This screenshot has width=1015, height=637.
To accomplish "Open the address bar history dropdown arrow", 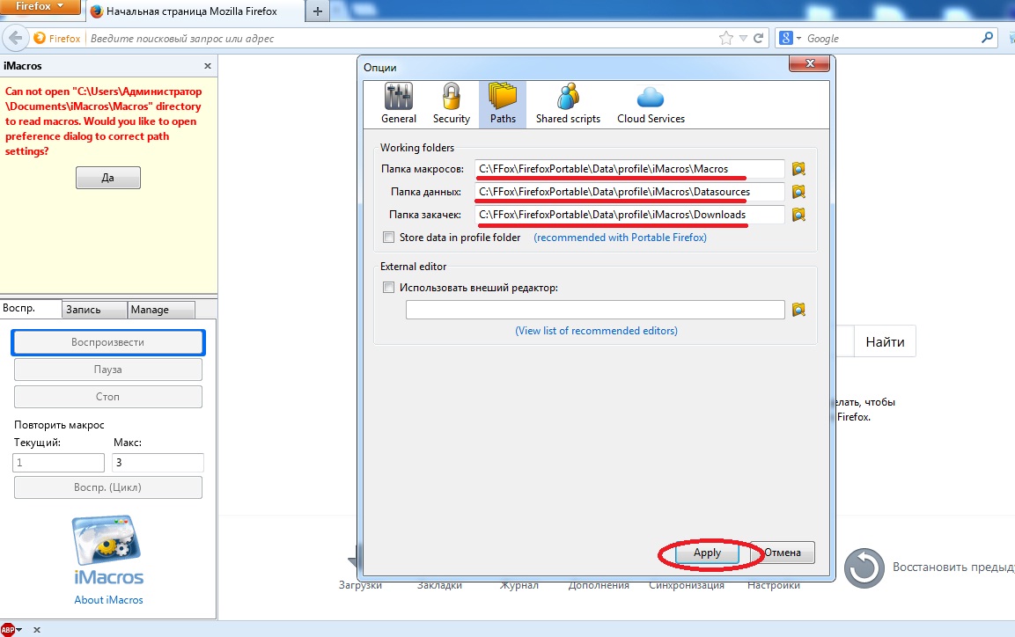I will tap(743, 38).
